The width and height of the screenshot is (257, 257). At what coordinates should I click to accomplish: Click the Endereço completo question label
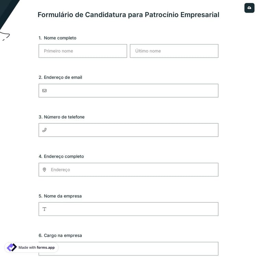(64, 156)
